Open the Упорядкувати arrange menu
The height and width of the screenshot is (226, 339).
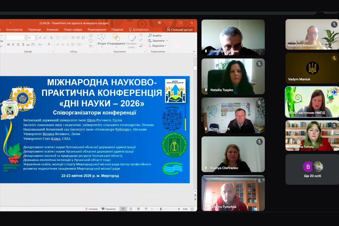point(116,41)
